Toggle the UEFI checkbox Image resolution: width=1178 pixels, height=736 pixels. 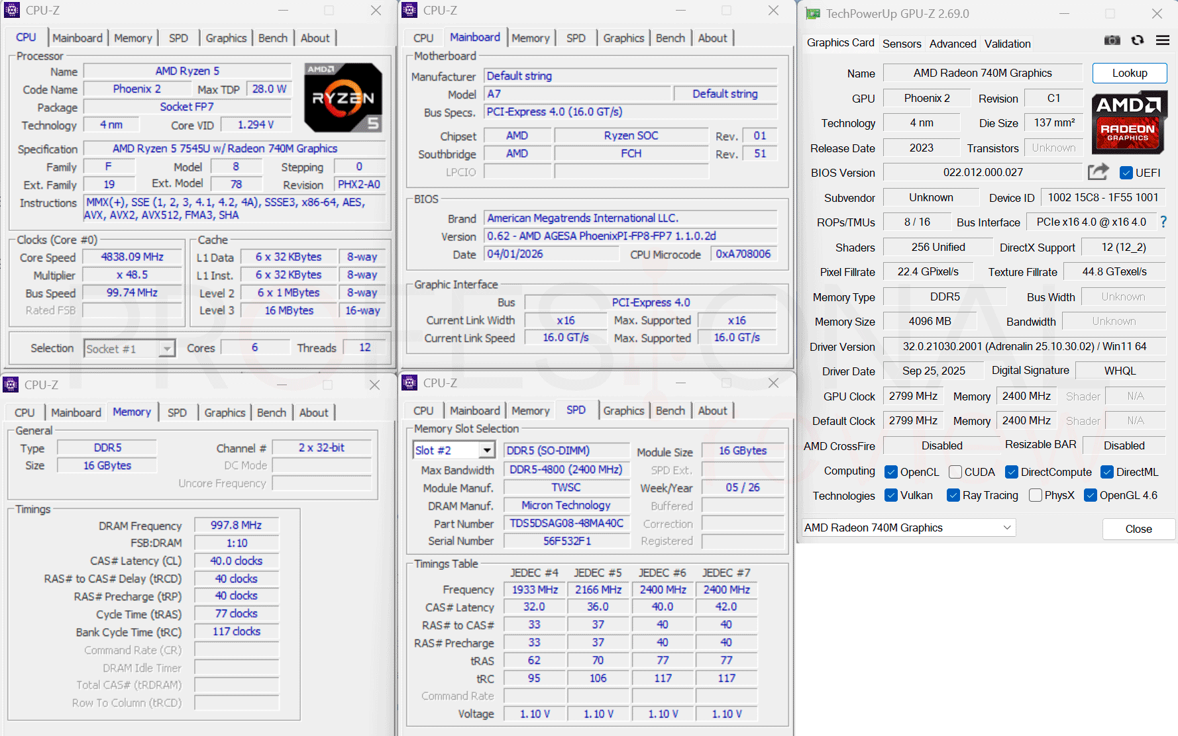1126,173
